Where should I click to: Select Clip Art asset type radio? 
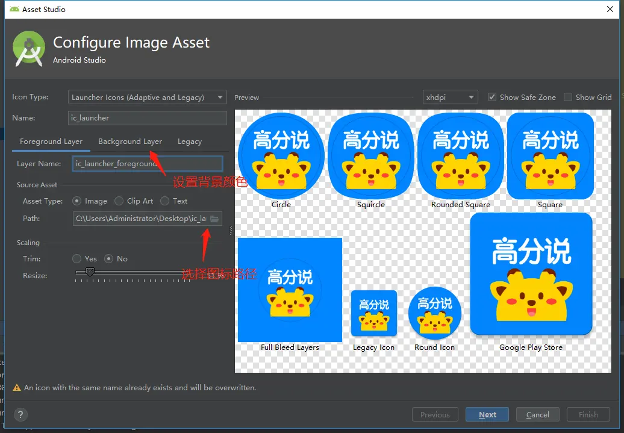119,201
